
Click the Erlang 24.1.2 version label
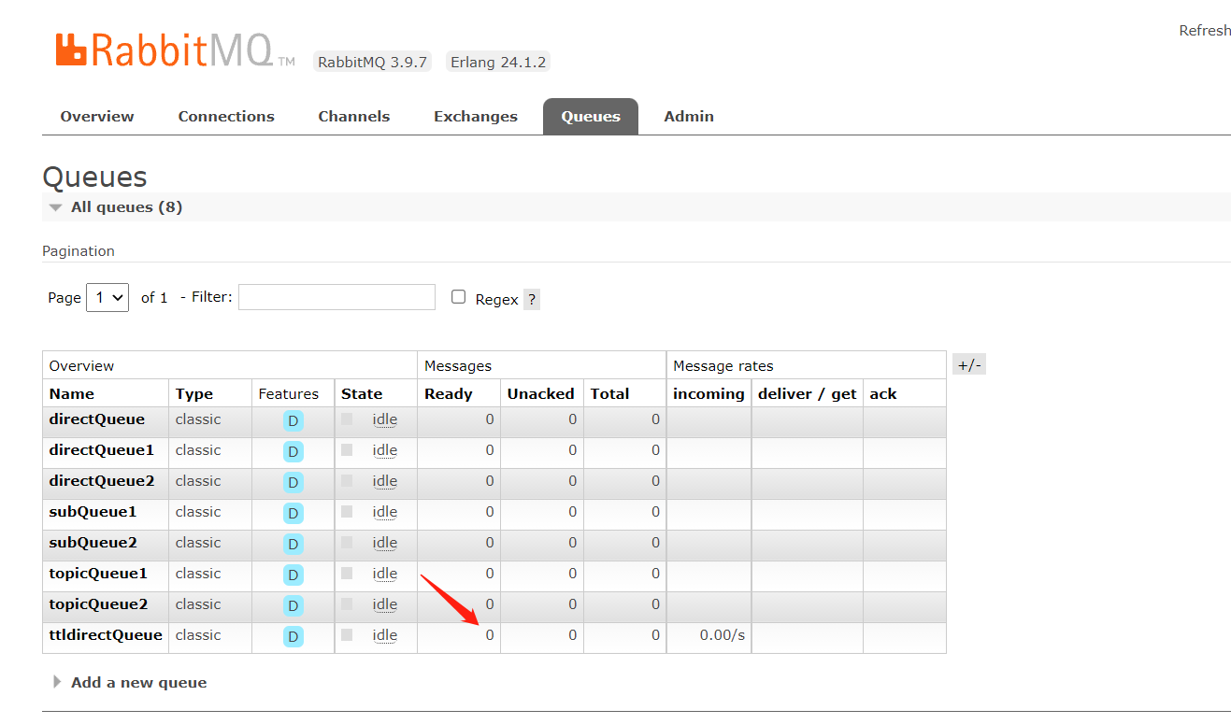[x=498, y=63]
